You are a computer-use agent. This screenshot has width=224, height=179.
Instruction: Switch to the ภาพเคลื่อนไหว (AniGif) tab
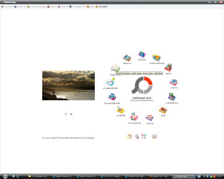click(77, 7)
